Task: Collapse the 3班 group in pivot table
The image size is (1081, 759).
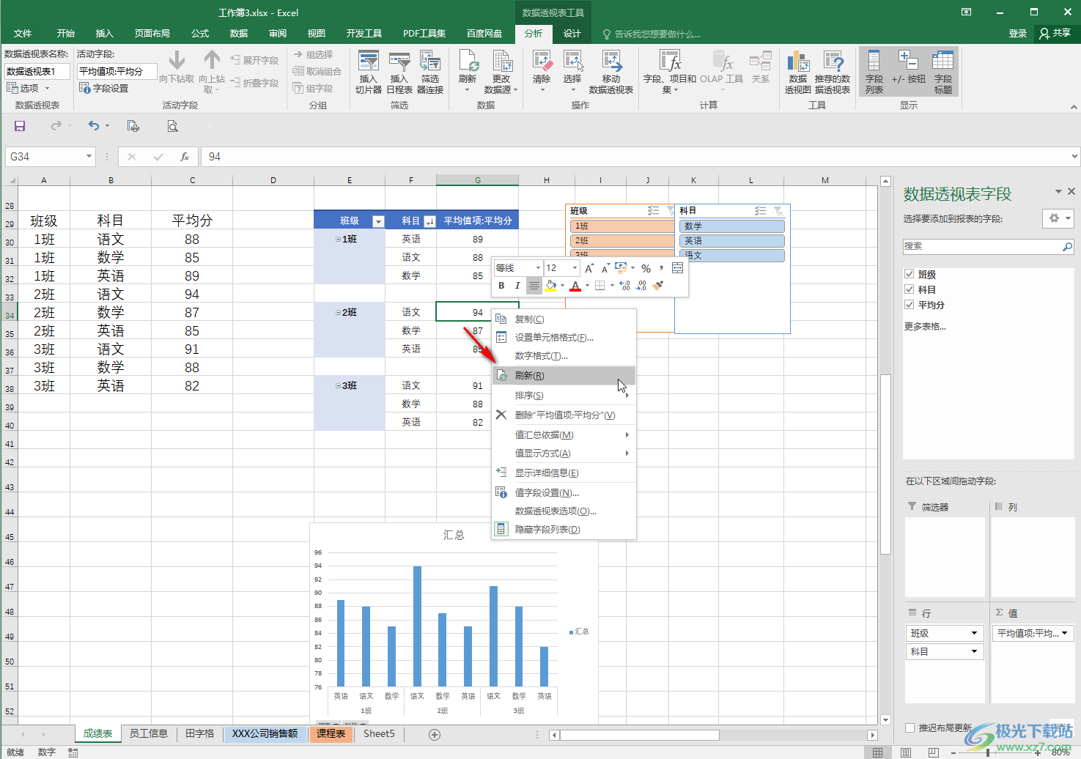Action: (338, 385)
